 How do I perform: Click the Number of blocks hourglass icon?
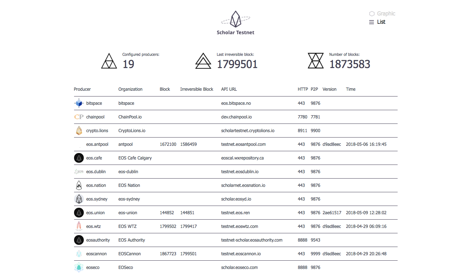pyautogui.click(x=316, y=60)
